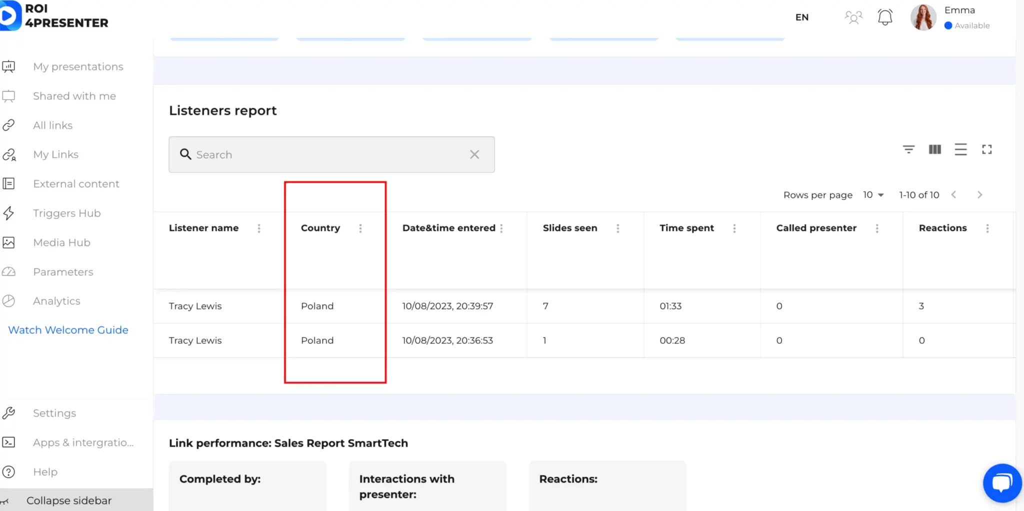Toggle table density icon
The height and width of the screenshot is (511, 1024).
(960, 149)
